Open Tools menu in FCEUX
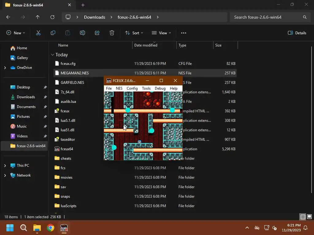Screen dimensions: 314x235 pyautogui.click(x=146, y=88)
